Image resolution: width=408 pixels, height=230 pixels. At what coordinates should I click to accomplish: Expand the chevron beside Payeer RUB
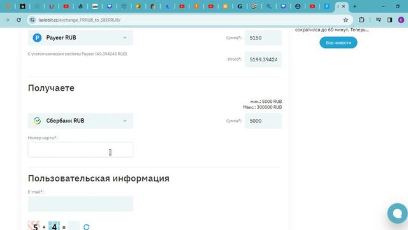tap(125, 38)
